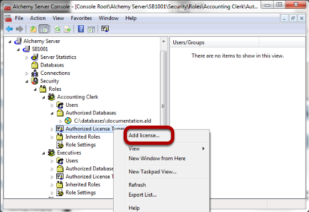Click the Connections icon
Screen dimensions: 309x212
click(35, 73)
